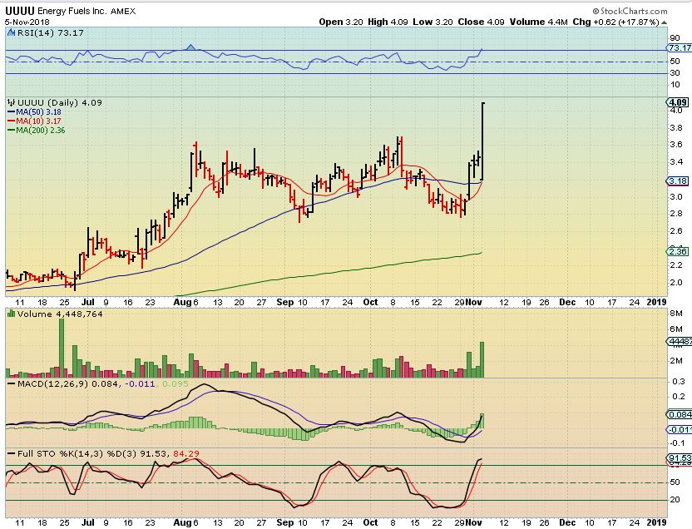
Task: Click the Open 3.20 value in the header
Action: coord(341,22)
